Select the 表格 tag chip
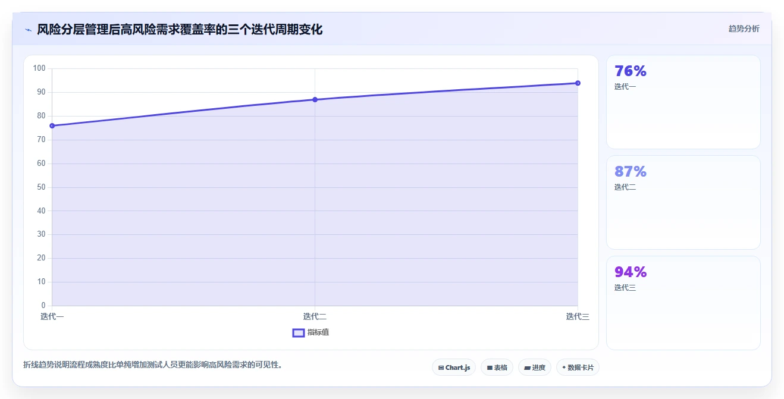This screenshot has height=399, width=784. point(497,367)
